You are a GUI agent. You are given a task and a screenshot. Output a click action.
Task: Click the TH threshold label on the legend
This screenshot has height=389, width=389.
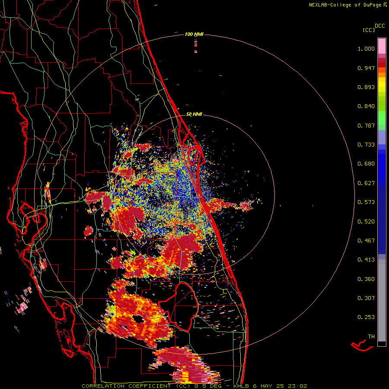[371, 337]
